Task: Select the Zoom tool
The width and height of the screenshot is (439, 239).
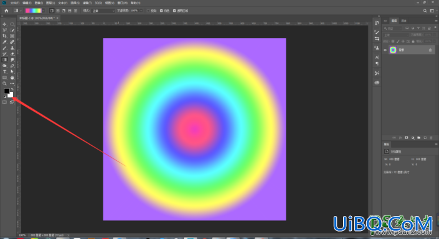Action: tap(4, 83)
